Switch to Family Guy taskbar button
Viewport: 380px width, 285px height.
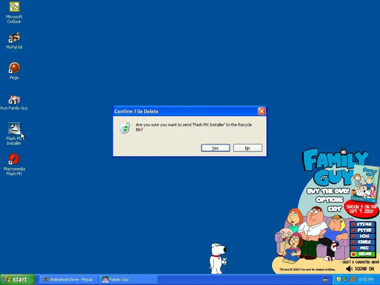tap(128, 279)
